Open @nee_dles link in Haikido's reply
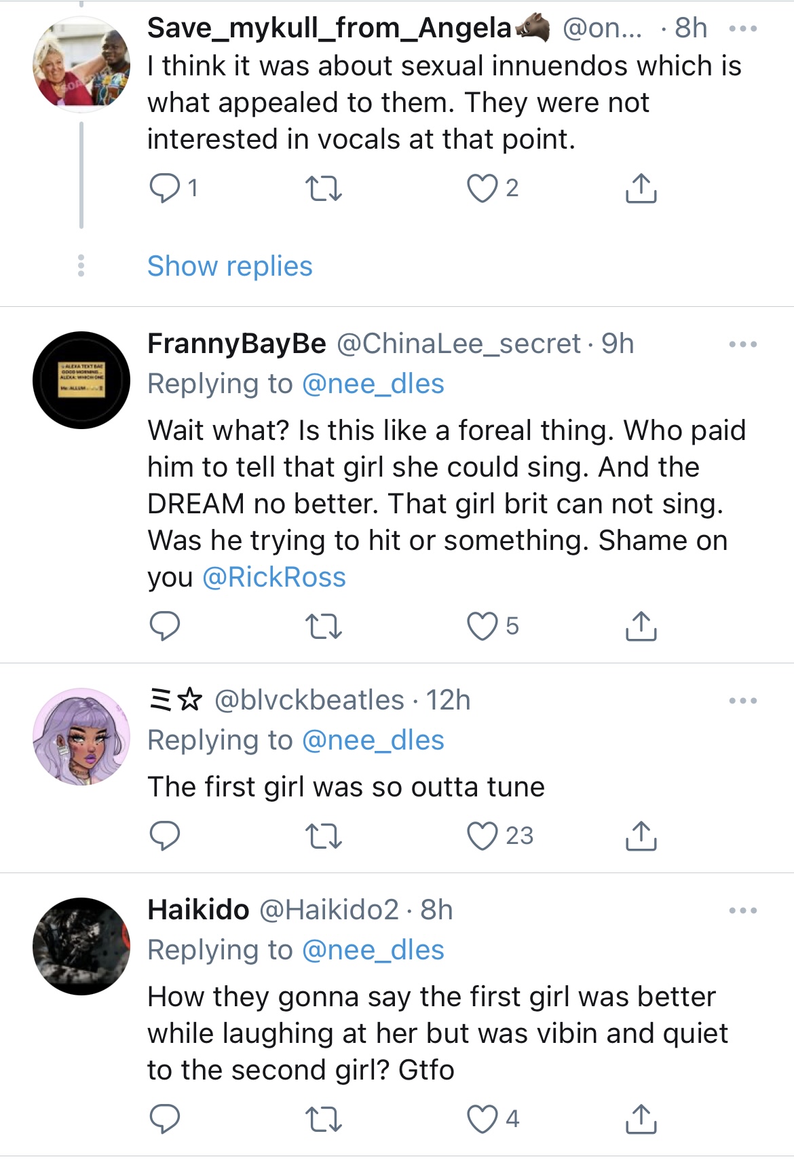Screen dimensions: 794x1159 point(373,950)
